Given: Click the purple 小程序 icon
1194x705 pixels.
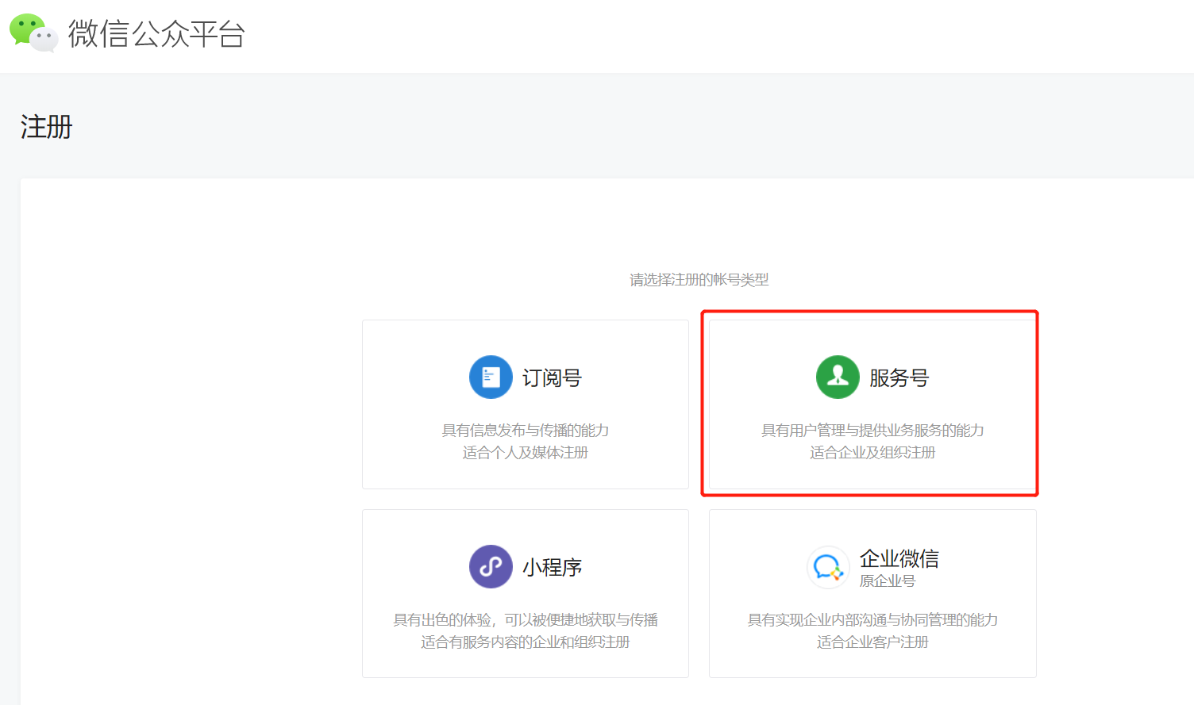Looking at the screenshot, I should [x=491, y=566].
